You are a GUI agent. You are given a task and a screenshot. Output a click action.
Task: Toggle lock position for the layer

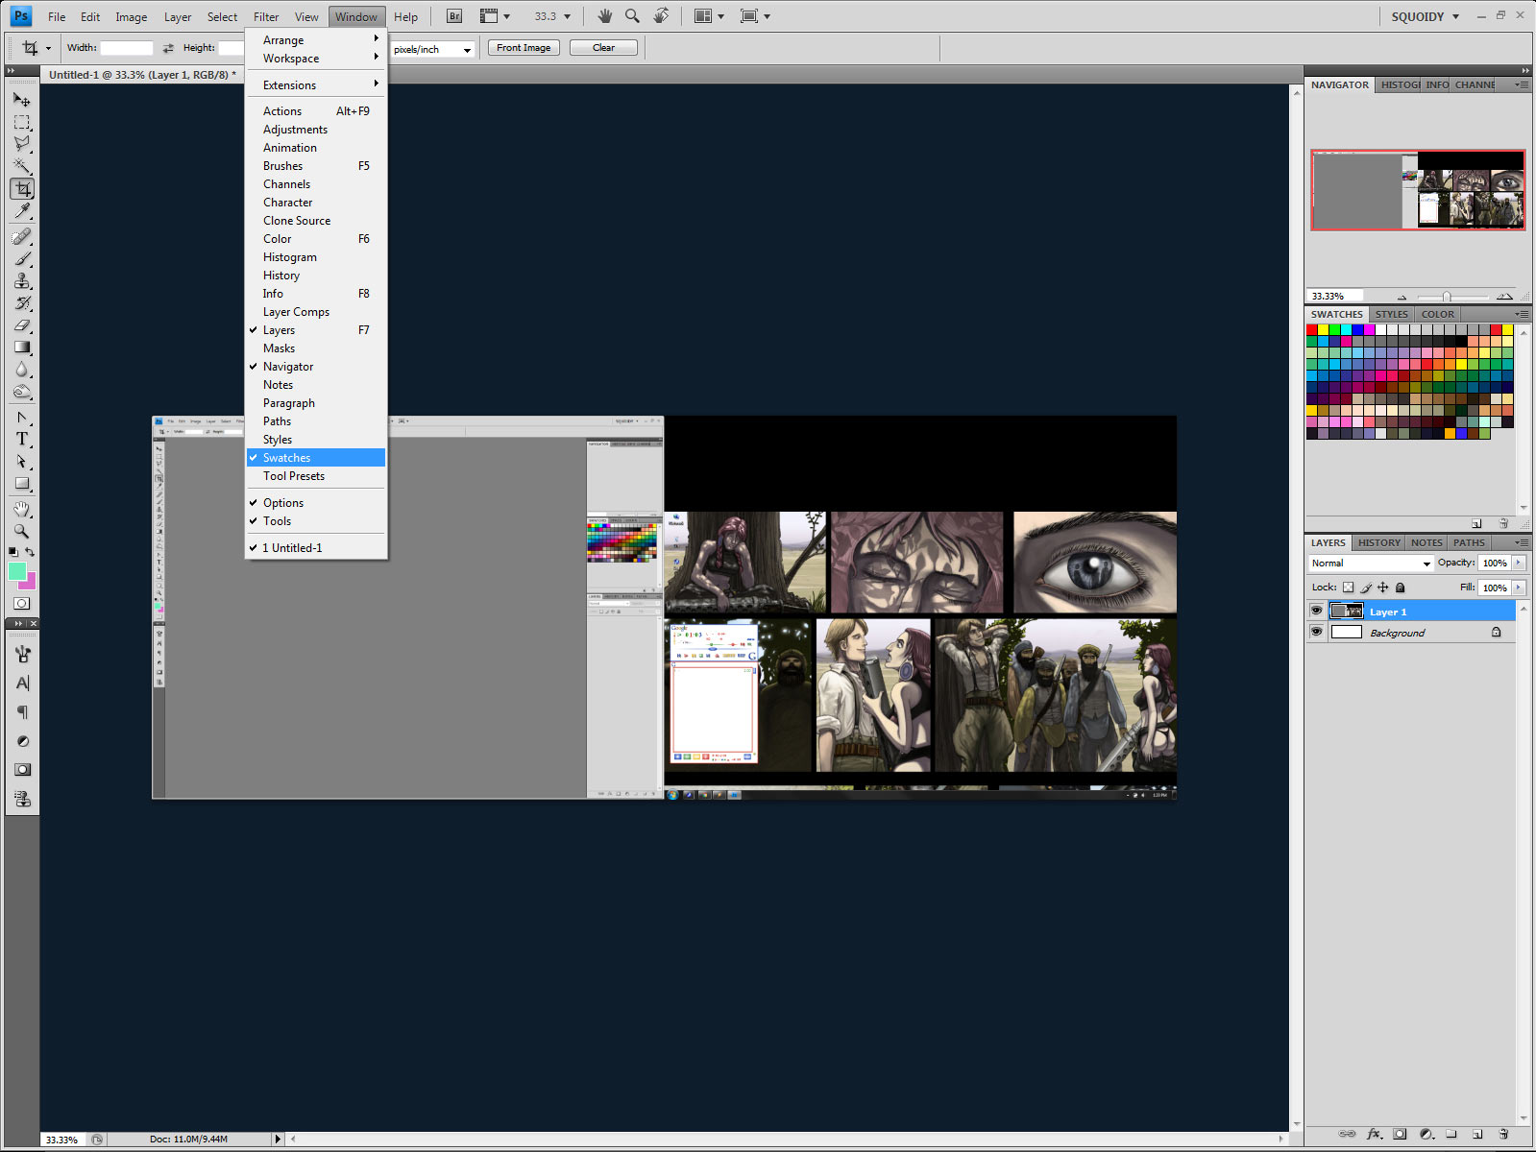point(1383,588)
